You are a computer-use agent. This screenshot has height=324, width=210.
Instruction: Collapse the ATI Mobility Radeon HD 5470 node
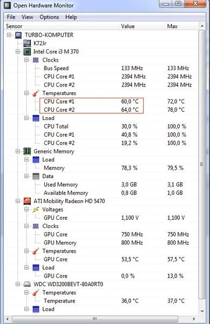tap(18, 201)
